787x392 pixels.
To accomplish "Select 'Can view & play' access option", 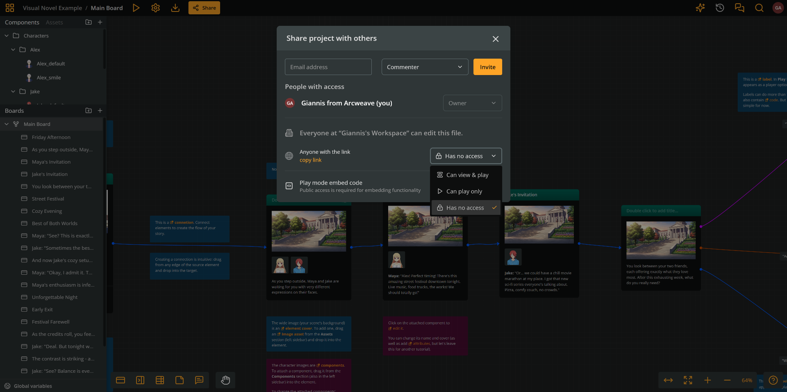I will (x=467, y=175).
